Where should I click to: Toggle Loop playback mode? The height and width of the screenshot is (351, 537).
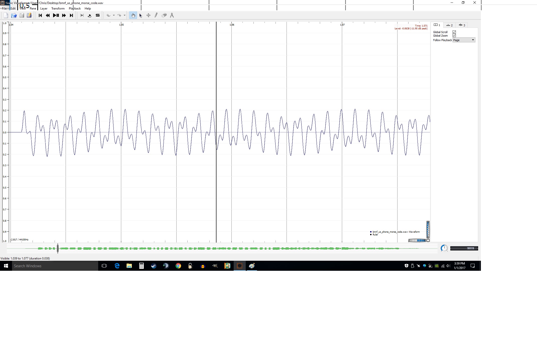[x=90, y=16]
